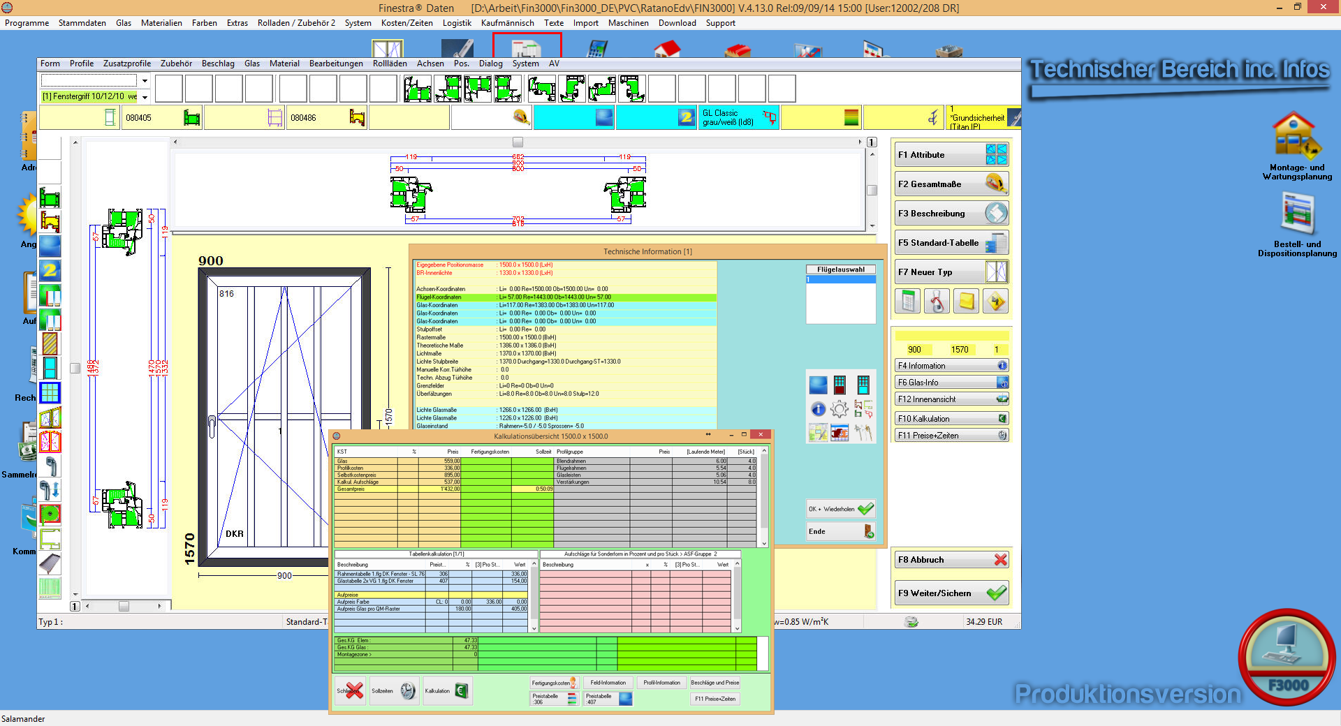Click the yellow sticky note icon

967,302
